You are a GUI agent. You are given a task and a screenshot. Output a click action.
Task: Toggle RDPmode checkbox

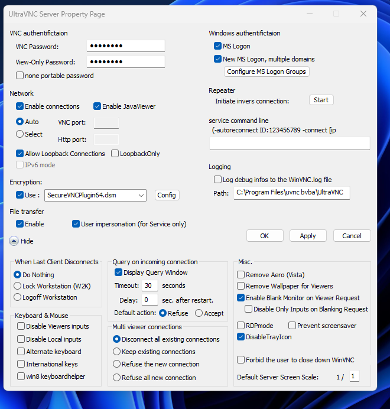click(240, 326)
